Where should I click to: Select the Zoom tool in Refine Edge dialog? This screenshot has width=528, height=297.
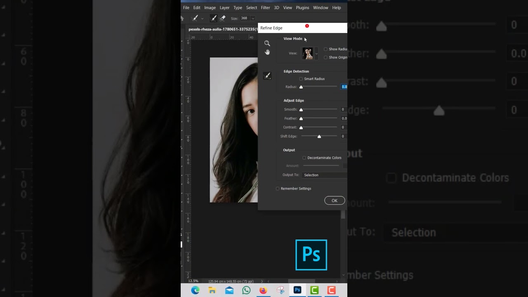267,43
